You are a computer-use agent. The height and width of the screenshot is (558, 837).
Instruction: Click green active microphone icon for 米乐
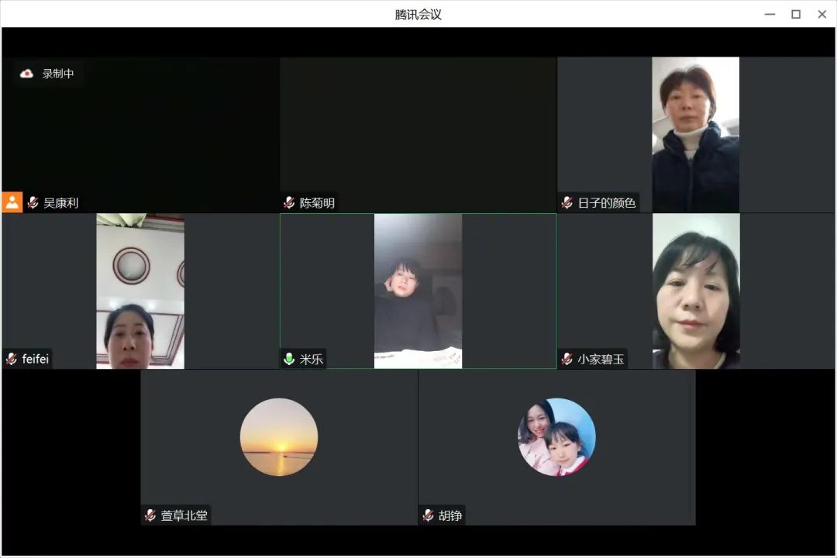(290, 359)
